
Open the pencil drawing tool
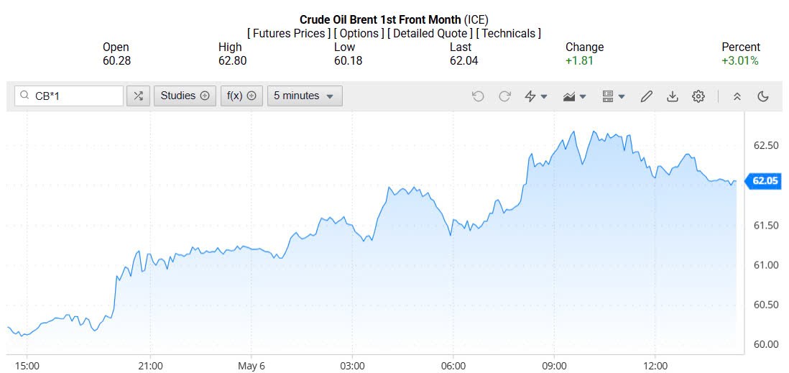[646, 96]
